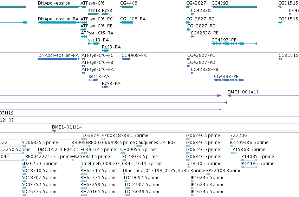Click the sec13-RA transcript glyph

[x=94, y=44]
